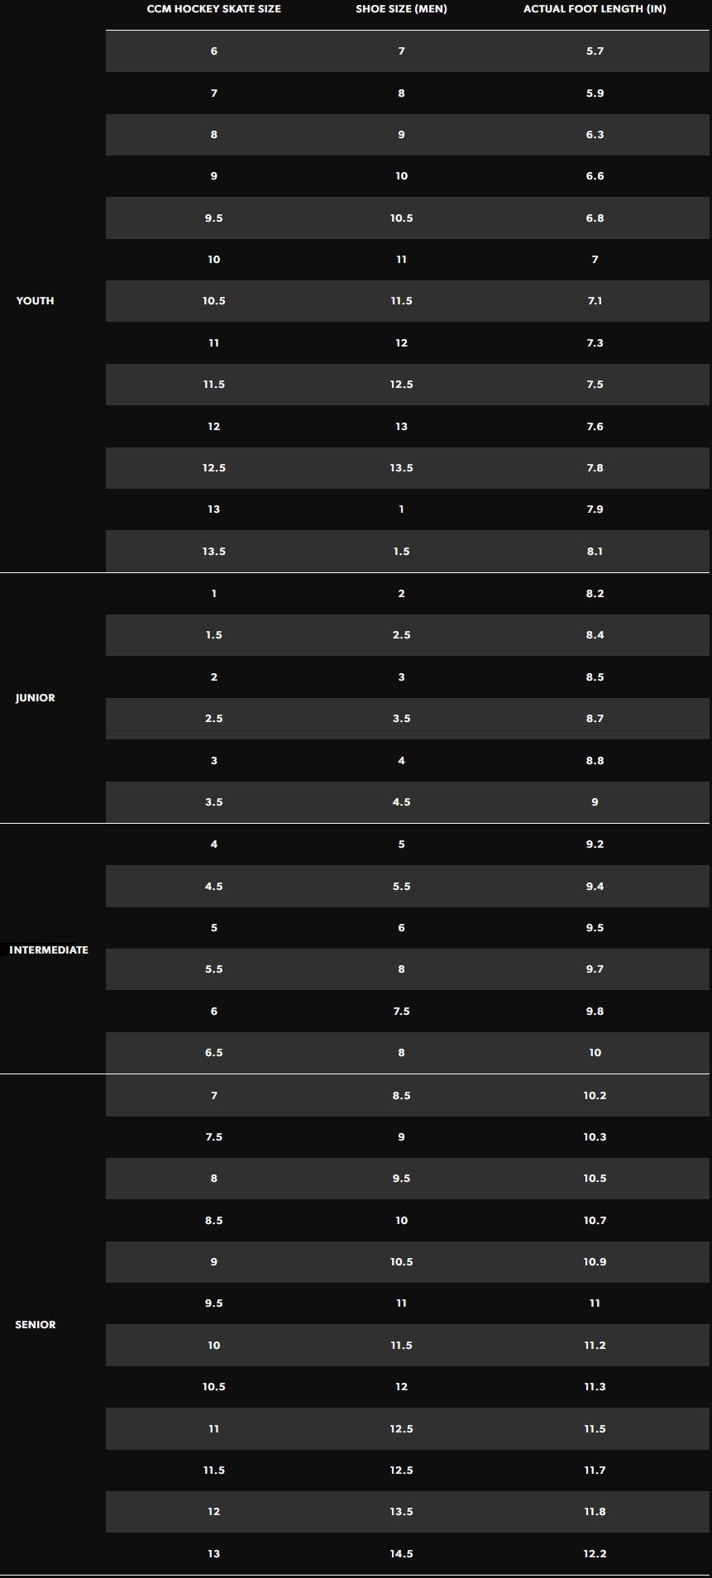Click the Shoe Size (Men) column header
712x1578 pixels.
401,9
